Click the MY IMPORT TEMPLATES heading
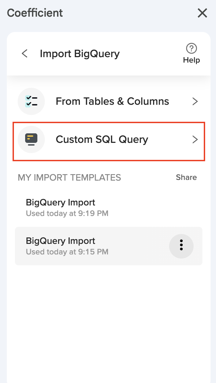The height and width of the screenshot is (383, 216). pyautogui.click(x=69, y=177)
